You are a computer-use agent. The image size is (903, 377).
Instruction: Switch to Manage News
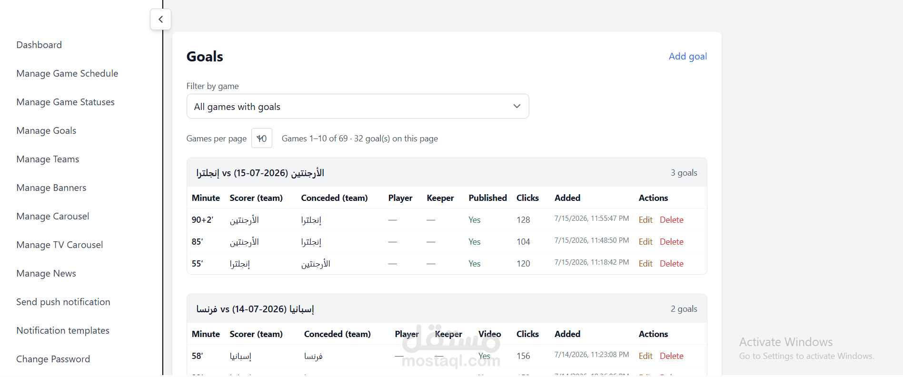46,273
